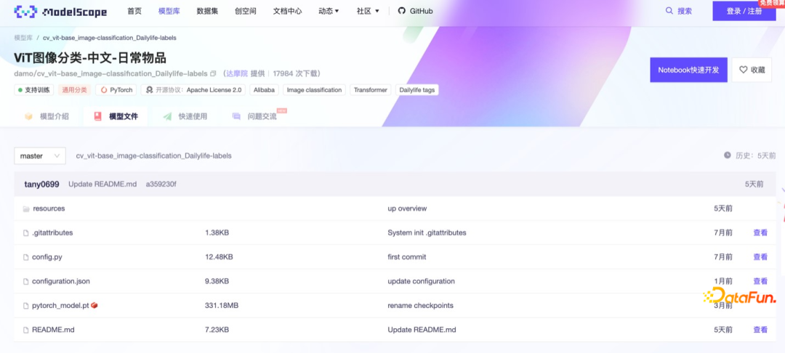The image size is (785, 353).
Task: Click the config.py file icon
Action: [26, 257]
